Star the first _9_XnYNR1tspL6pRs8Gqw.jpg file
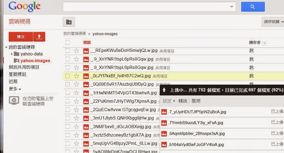The width and height of the screenshot is (284, 153). [76, 59]
